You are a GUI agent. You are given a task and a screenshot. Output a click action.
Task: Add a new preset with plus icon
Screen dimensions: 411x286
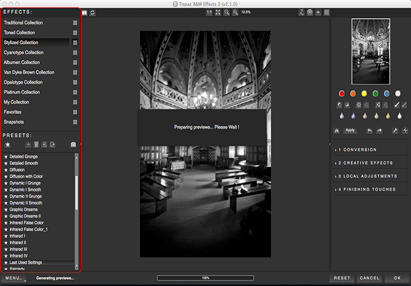(28, 144)
